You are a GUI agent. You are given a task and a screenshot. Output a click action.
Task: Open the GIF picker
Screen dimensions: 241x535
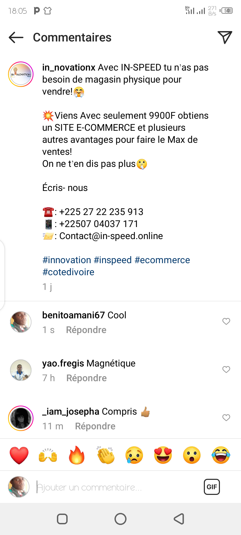point(212,487)
